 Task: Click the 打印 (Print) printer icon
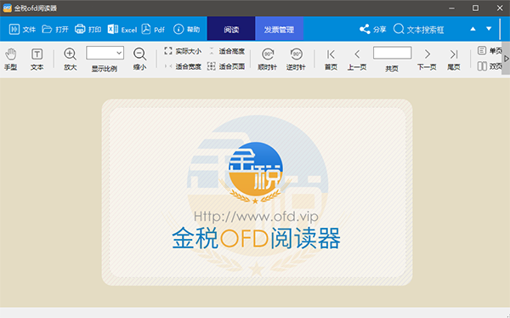coord(80,29)
